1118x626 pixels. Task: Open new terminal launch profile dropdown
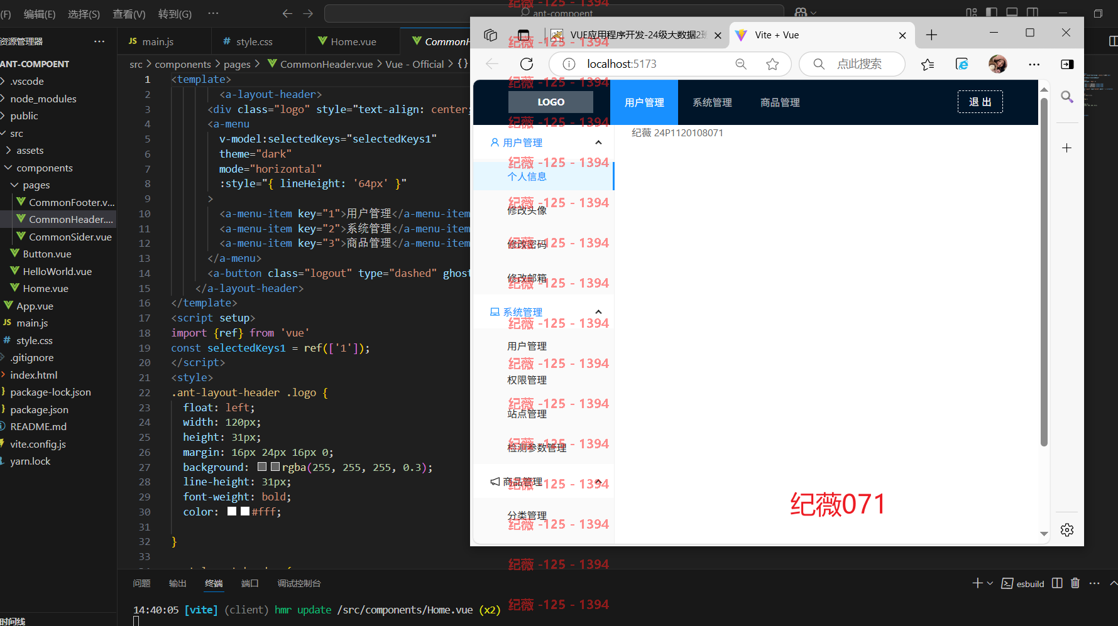coord(990,583)
